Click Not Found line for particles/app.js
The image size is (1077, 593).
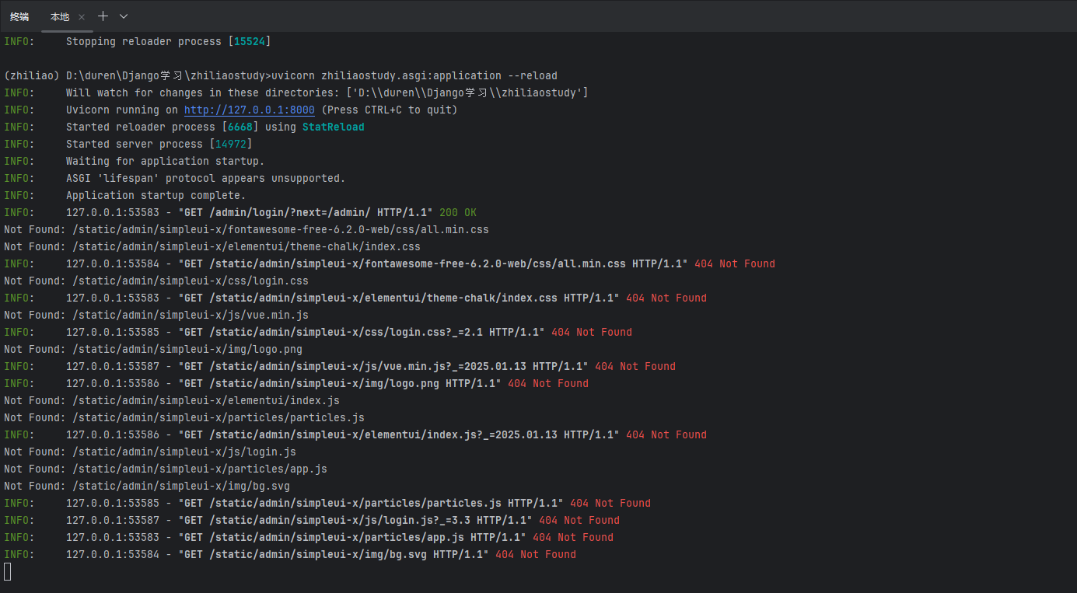coord(166,469)
